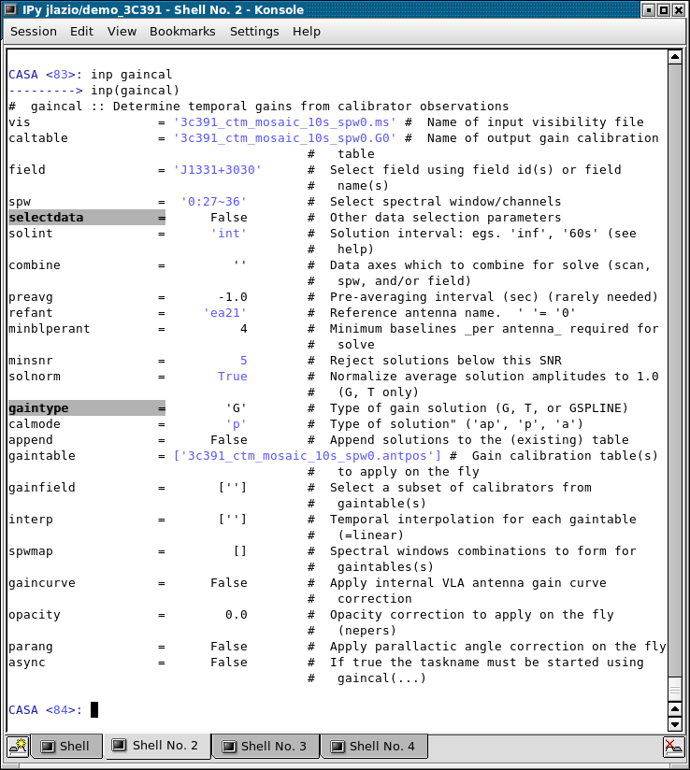The height and width of the screenshot is (770, 690).
Task: Minimize the Konsole window
Action: click(649, 10)
